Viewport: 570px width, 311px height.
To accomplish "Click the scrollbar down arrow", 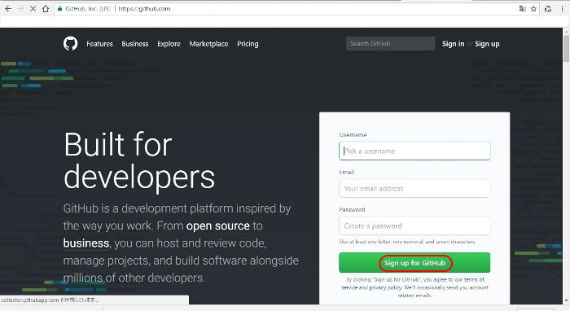I will 566,300.
